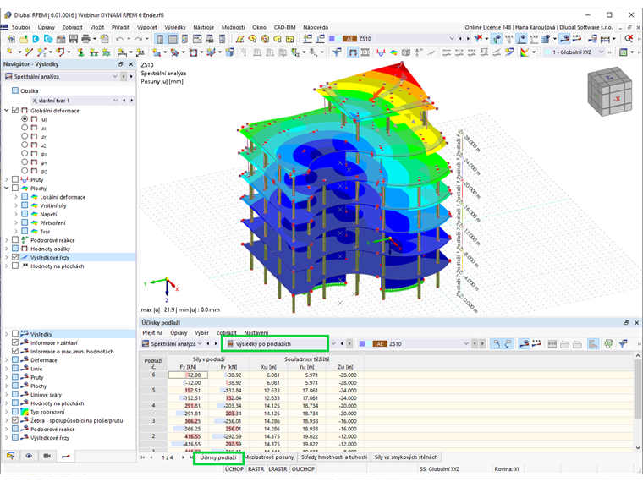Select the φx radio button
The width and height of the screenshot is (643, 482).
25,153
